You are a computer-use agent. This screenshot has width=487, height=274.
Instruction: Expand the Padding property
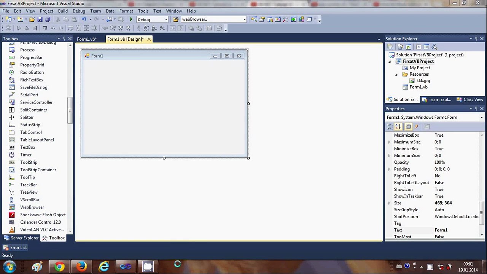click(389, 169)
